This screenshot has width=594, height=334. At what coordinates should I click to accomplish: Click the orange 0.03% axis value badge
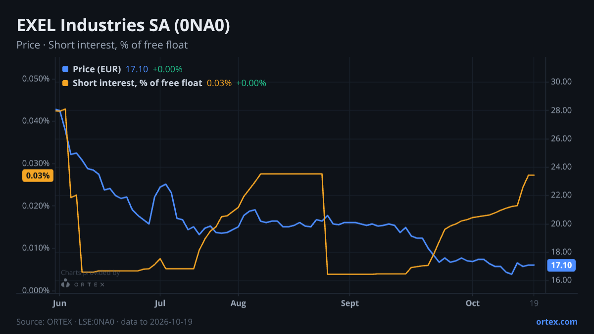pos(38,175)
